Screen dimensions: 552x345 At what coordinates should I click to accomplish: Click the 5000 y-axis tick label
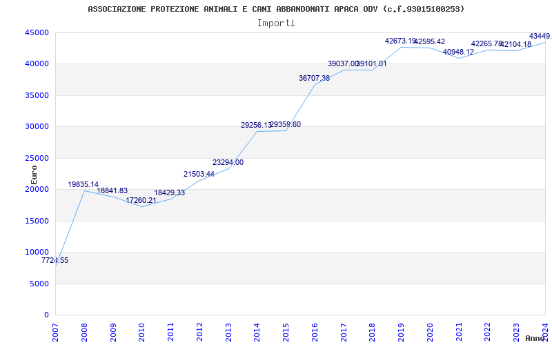[x=39, y=284]
